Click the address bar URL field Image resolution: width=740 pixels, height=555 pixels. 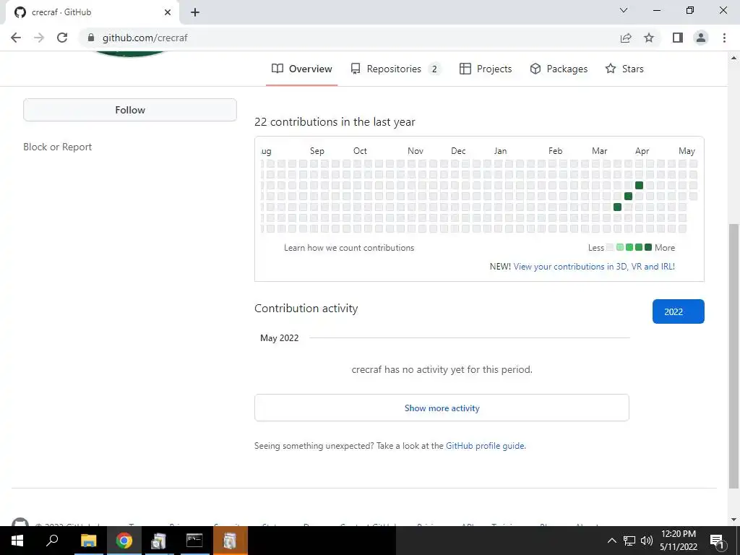(x=349, y=38)
